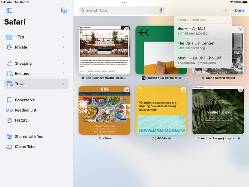Close The Surfrider Malibu tab
The width and height of the screenshot is (249, 187).
[127, 29]
